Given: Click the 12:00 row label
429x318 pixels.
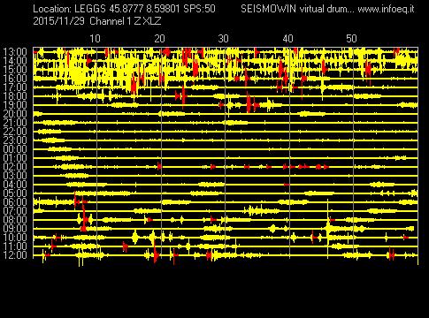Looking at the screenshot, I should point(15,255).
